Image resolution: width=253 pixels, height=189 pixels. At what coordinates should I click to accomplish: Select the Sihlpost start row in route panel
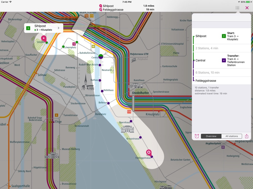(221, 36)
